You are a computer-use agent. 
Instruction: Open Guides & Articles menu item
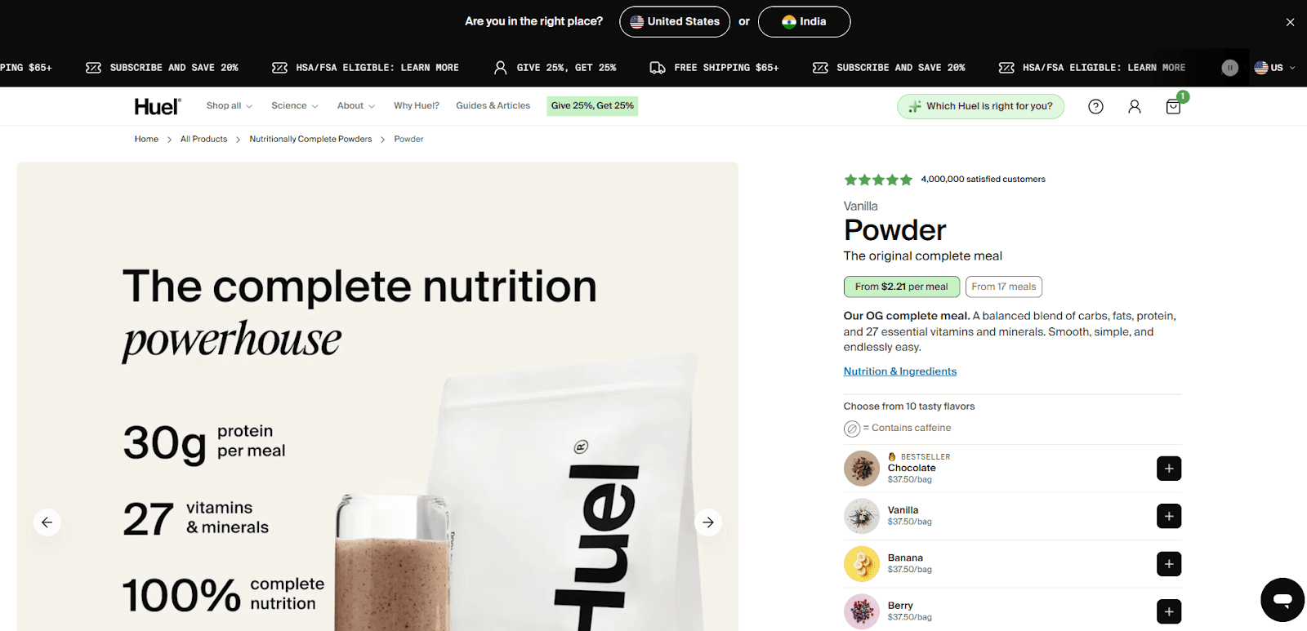coord(493,106)
